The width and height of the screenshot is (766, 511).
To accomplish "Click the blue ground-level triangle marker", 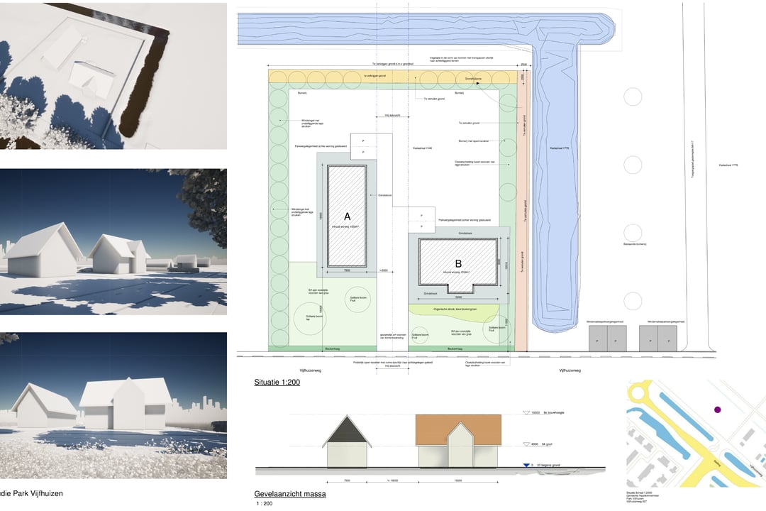I will (526, 466).
